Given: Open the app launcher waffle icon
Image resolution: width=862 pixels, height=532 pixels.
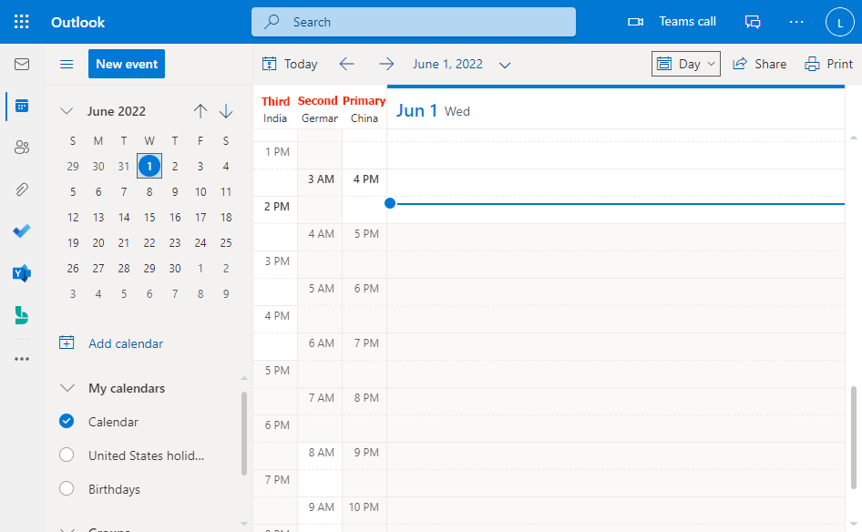Looking at the screenshot, I should click(x=22, y=22).
